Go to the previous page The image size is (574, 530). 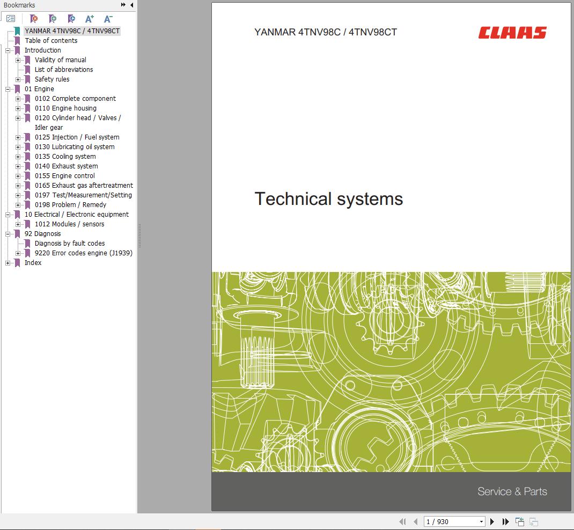coord(416,521)
